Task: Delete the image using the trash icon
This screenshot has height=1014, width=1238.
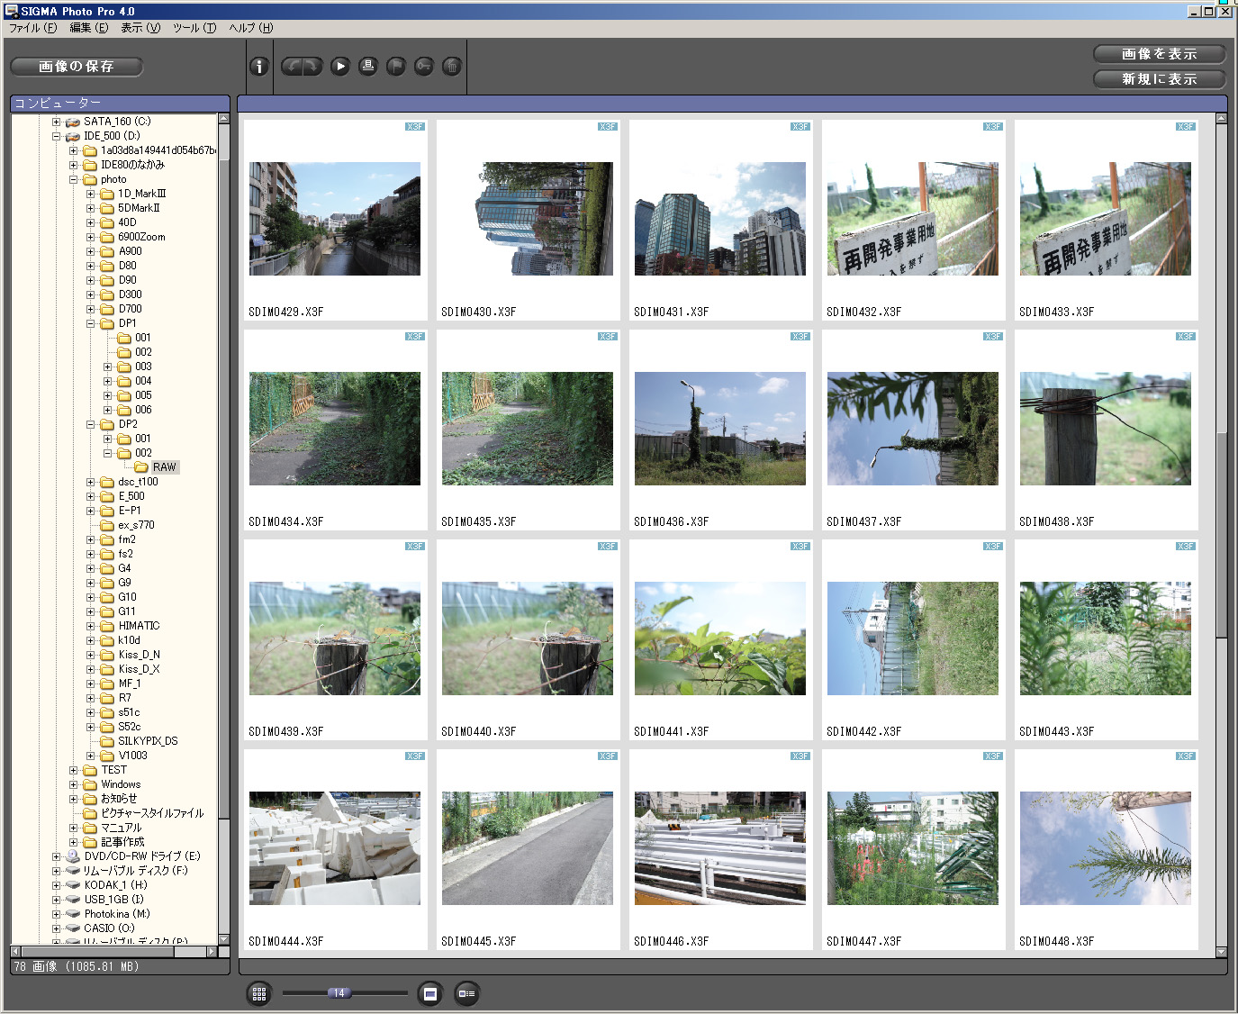Action: point(451,66)
